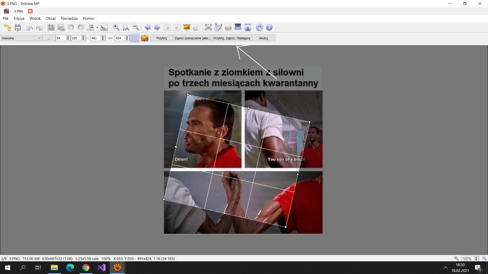Click the Zoom In magnifier icon

pyautogui.click(x=116, y=27)
